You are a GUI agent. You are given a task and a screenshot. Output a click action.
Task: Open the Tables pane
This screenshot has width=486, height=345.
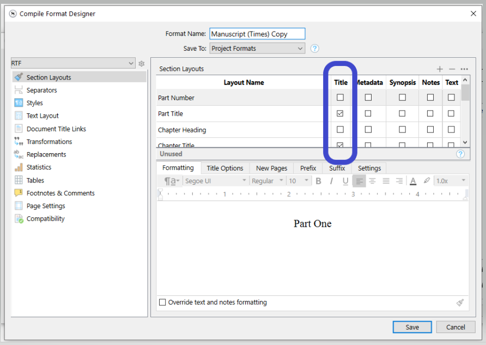coord(35,180)
